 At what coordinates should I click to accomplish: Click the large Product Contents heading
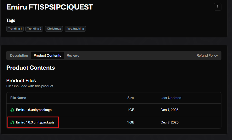point(30,68)
